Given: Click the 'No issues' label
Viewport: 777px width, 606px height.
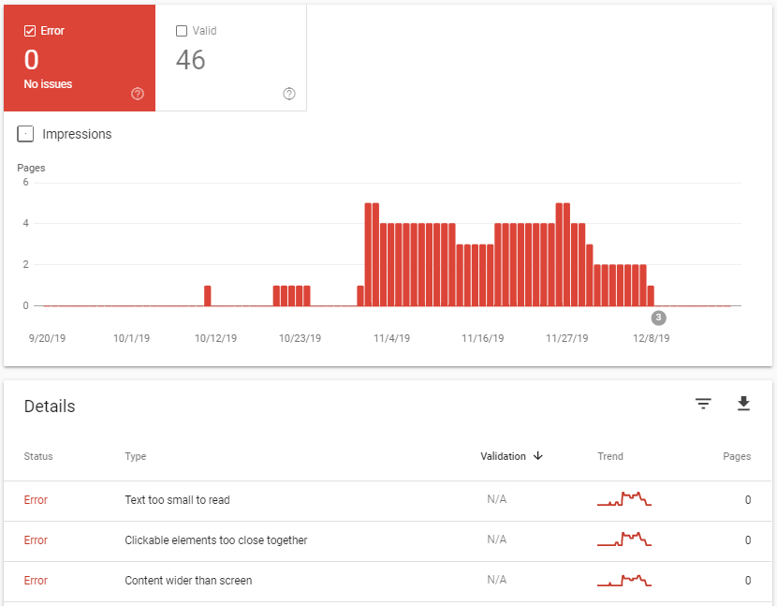Looking at the screenshot, I should point(48,83).
